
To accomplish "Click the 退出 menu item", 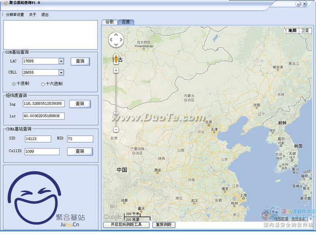I will [45, 15].
